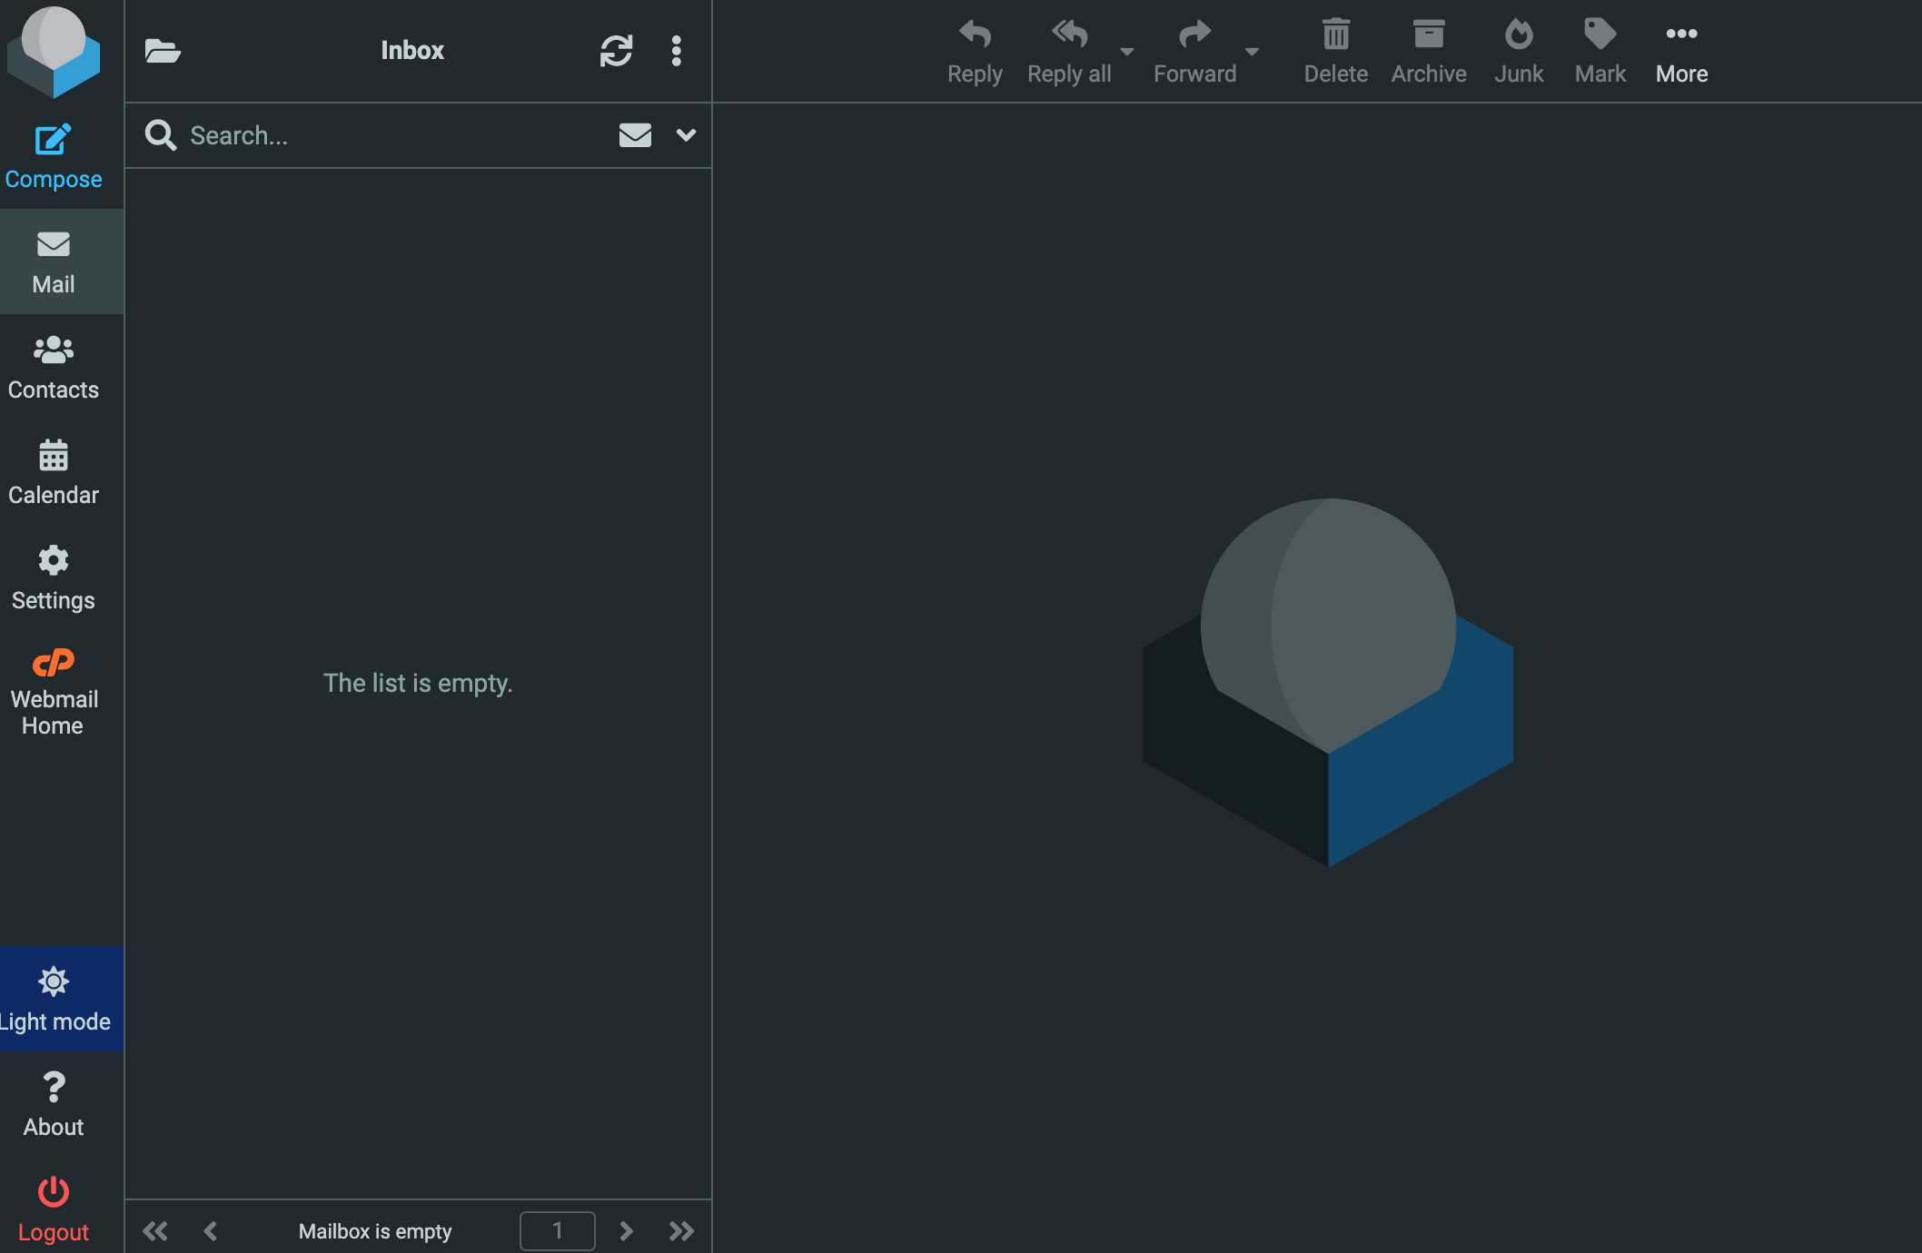Click the Logout button
This screenshot has width=1922, height=1253.
click(x=54, y=1209)
